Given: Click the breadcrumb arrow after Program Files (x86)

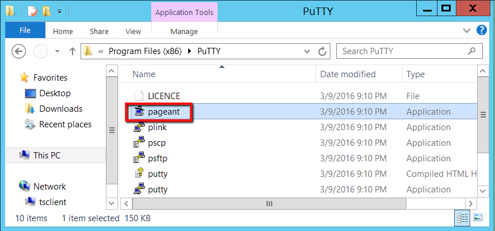Looking at the screenshot, I should click(189, 51).
